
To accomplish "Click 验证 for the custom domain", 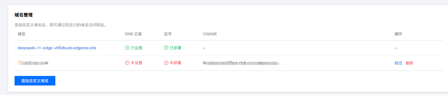I will point(398,63).
